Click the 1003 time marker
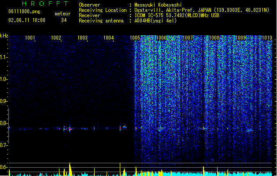The image size is (277, 176). (x=82, y=38)
